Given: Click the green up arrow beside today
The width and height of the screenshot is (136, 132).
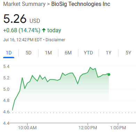Looking at the screenshot, I should (x=44, y=30).
